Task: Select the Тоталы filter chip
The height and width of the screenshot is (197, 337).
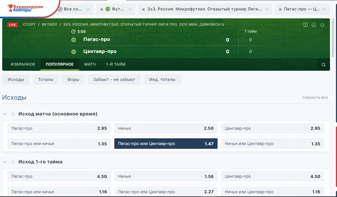Action: point(46,80)
